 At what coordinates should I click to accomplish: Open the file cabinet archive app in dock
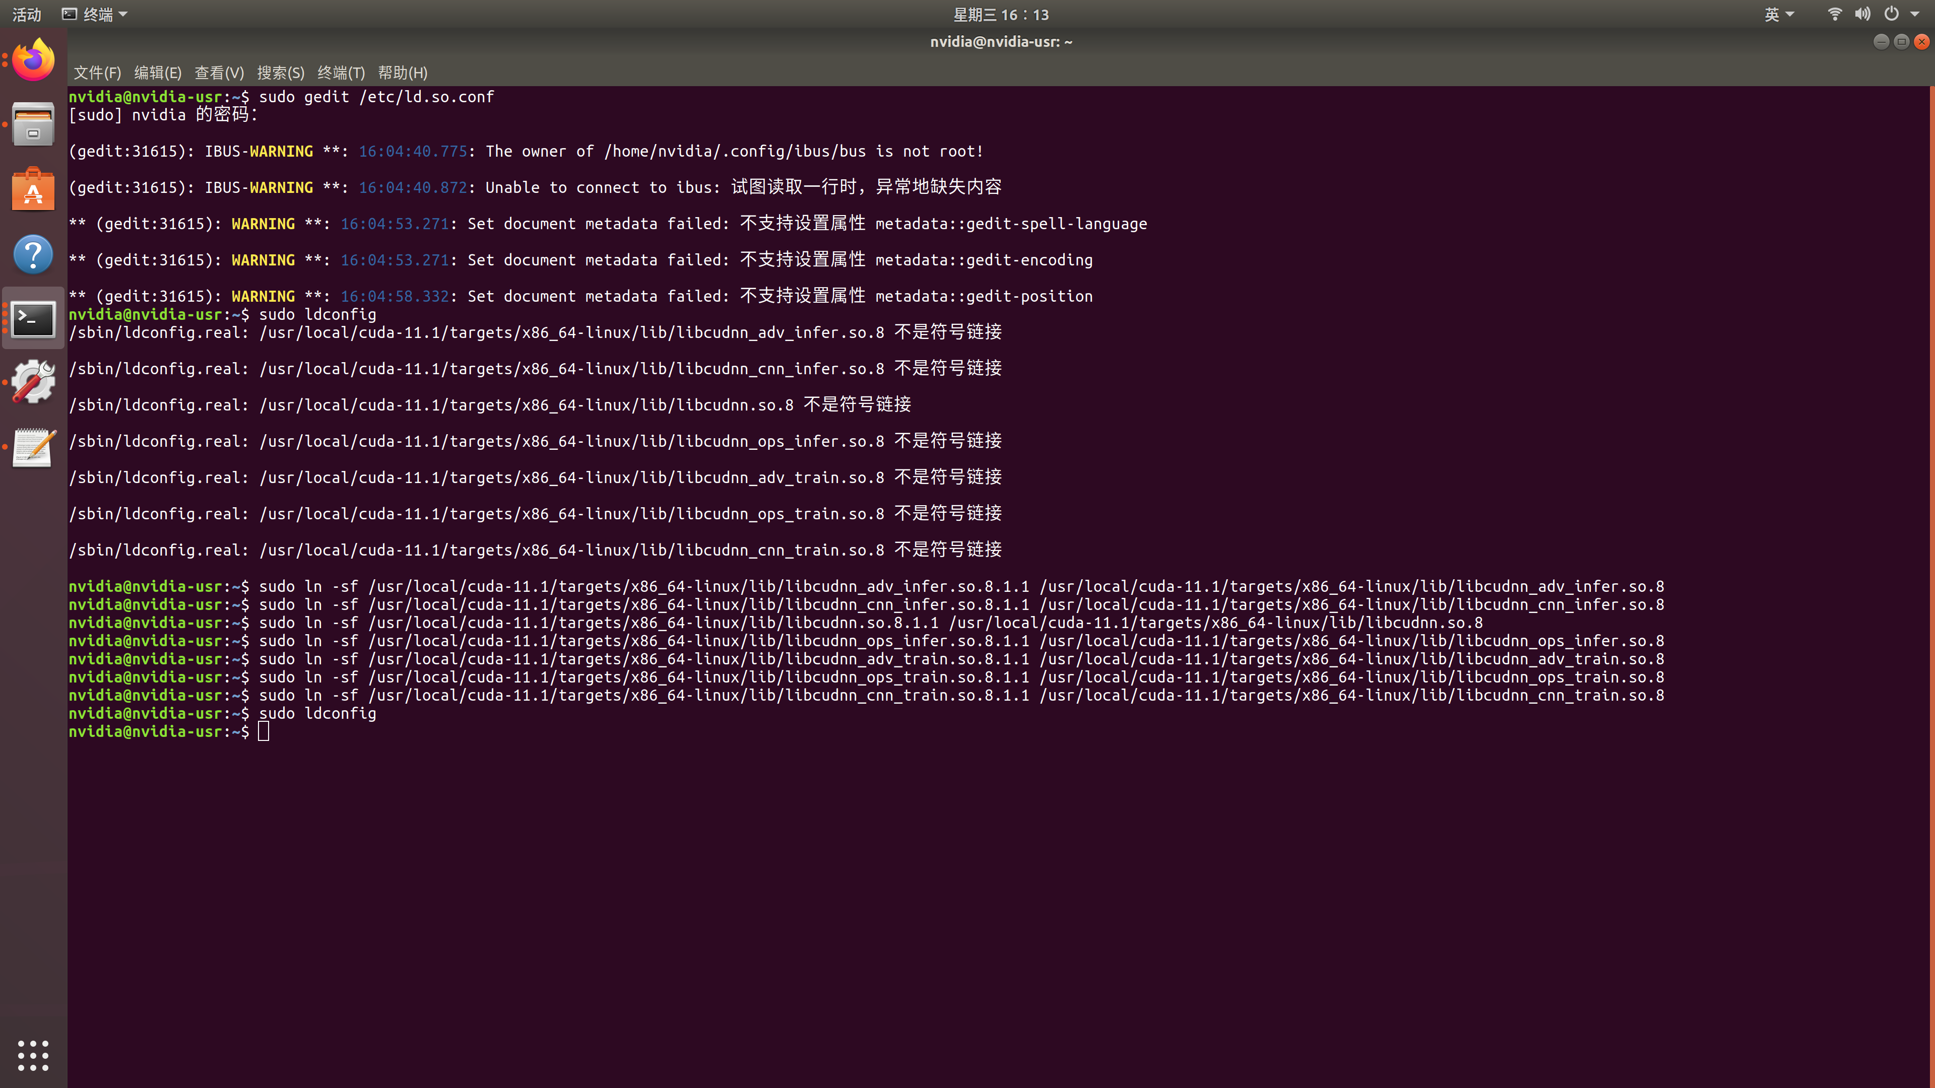click(x=32, y=124)
